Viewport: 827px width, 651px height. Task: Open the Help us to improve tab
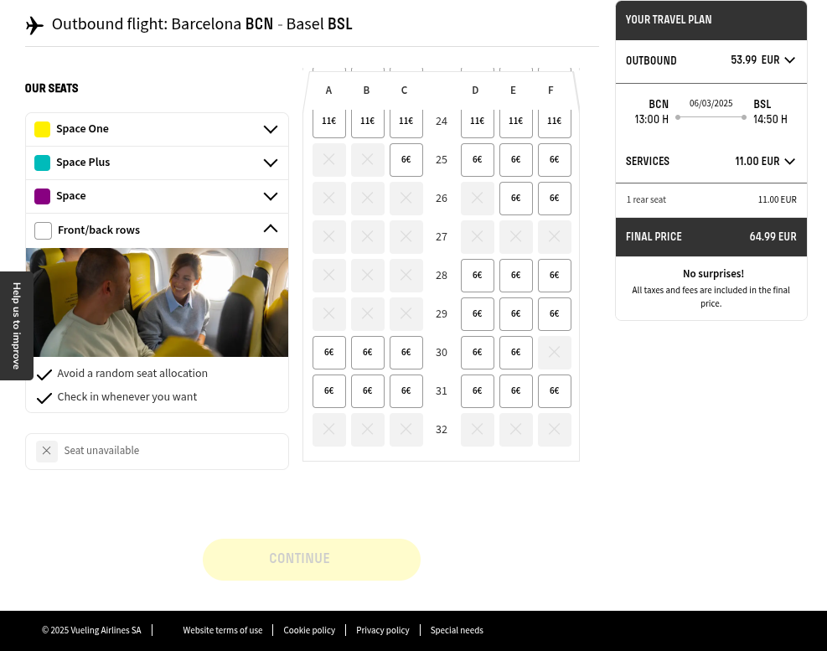(17, 326)
